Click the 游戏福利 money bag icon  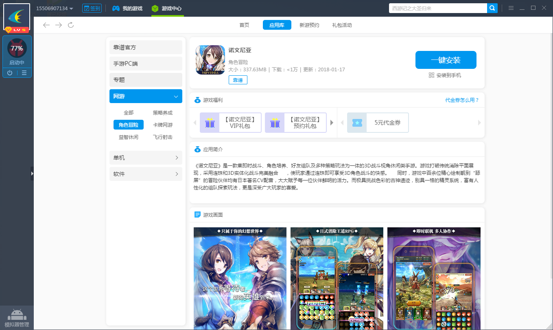coord(197,100)
